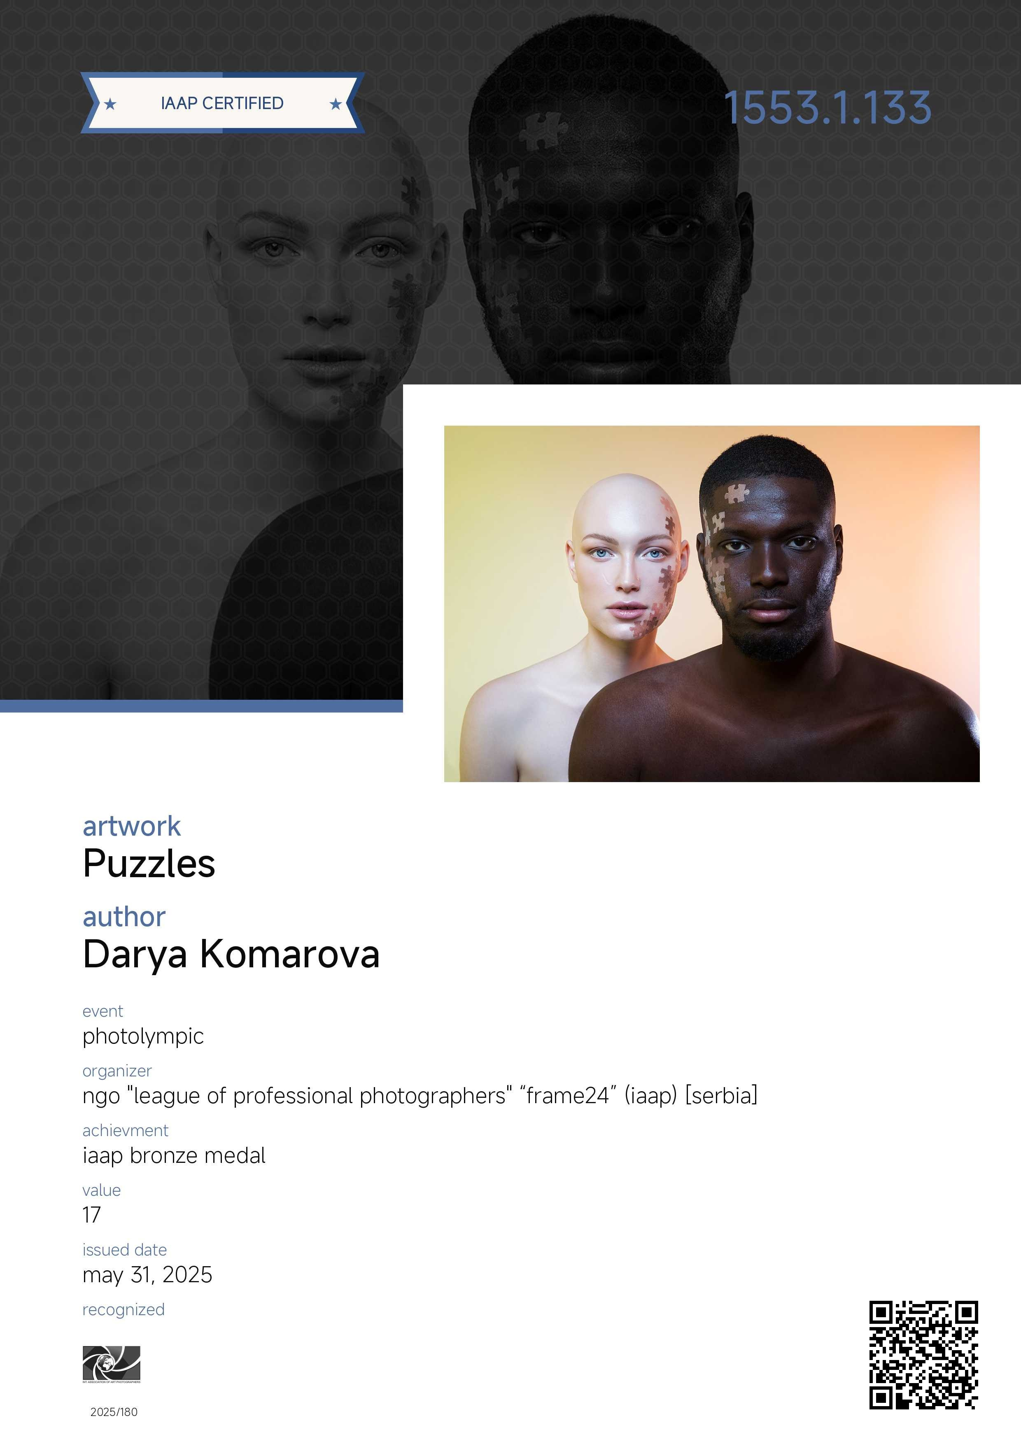Click the recognized label

124,1309
